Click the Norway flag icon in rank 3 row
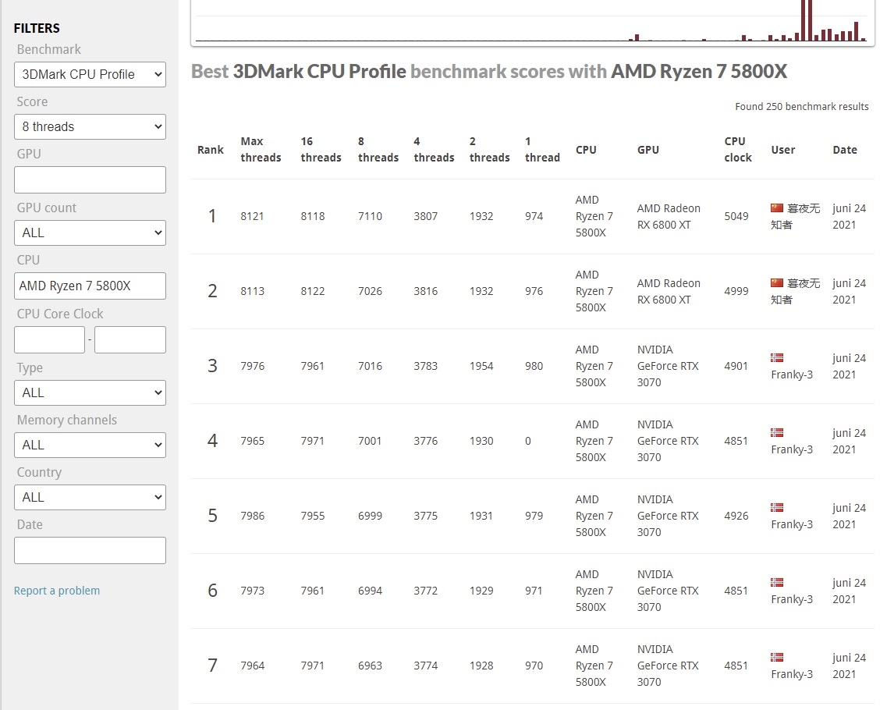The height and width of the screenshot is (710, 887). click(x=777, y=357)
